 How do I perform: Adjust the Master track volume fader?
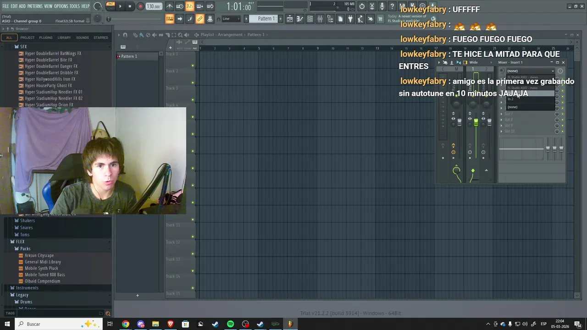[460, 123]
